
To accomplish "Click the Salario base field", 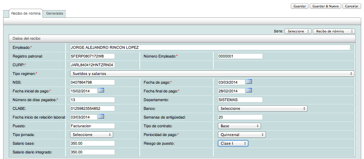I will pos(92,143).
